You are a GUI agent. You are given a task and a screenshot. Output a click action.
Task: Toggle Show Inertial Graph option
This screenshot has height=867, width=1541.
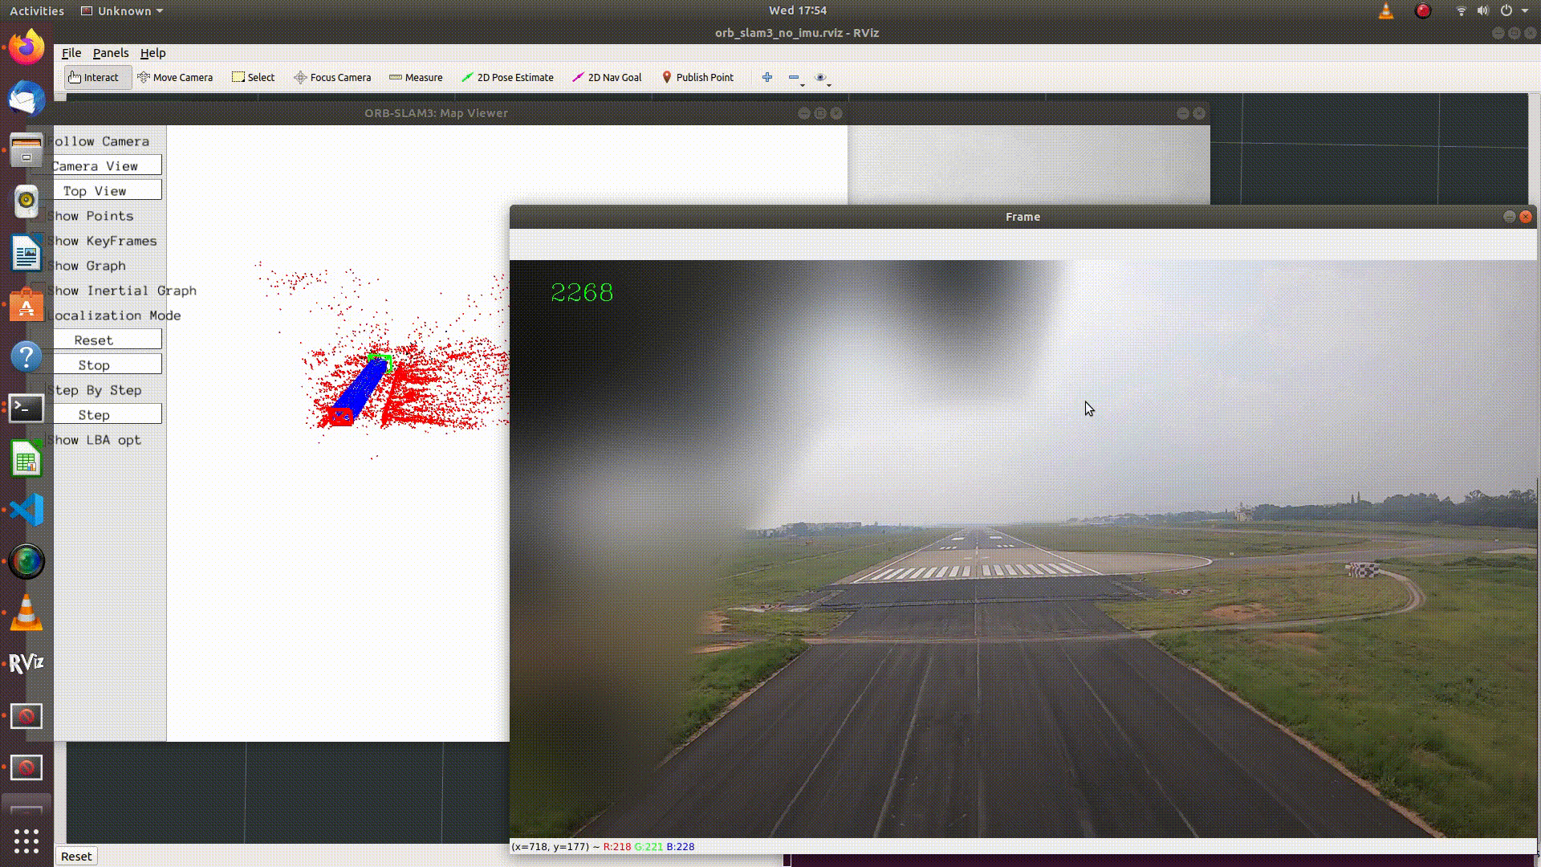(121, 291)
